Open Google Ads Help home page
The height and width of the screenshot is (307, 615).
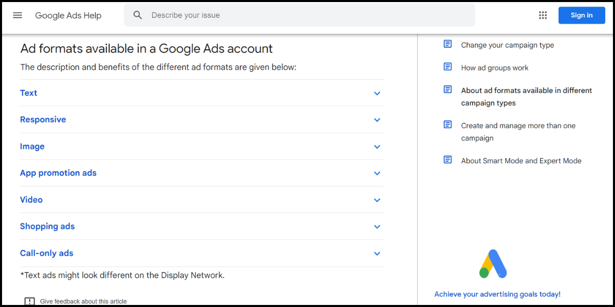(x=68, y=15)
